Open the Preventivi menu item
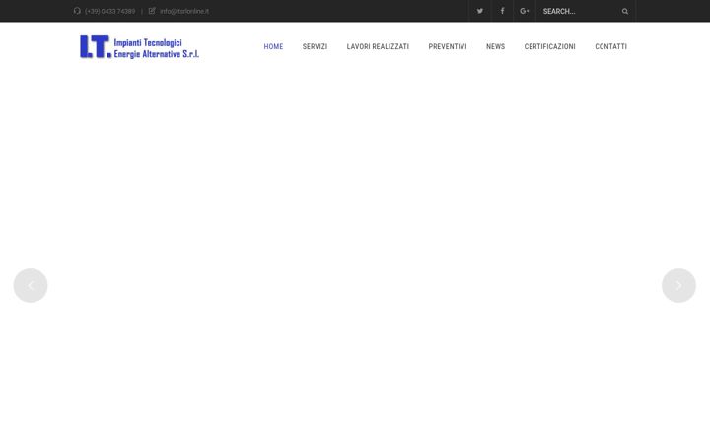710x444 pixels. tap(448, 46)
